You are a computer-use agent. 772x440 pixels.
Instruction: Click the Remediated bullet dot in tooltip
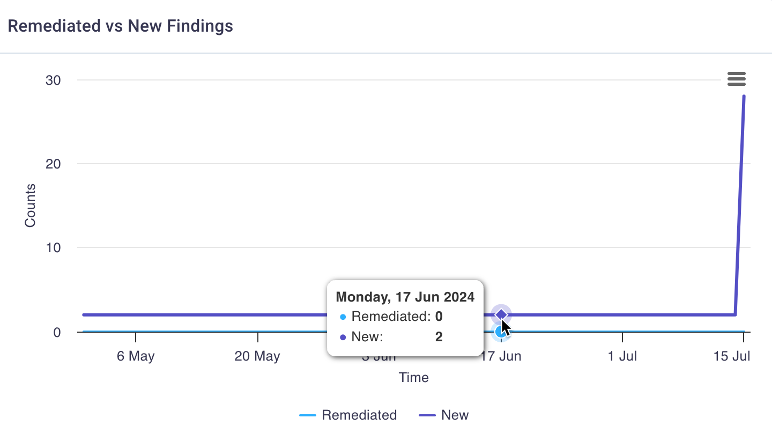click(x=343, y=317)
